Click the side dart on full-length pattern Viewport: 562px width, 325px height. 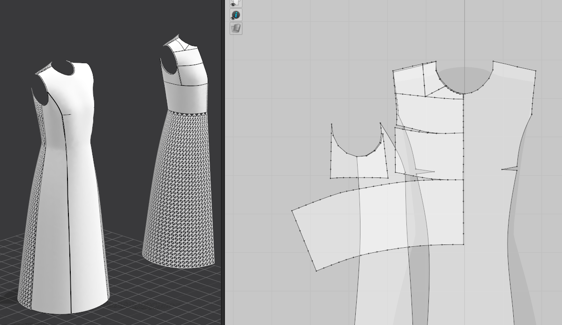click(510, 168)
